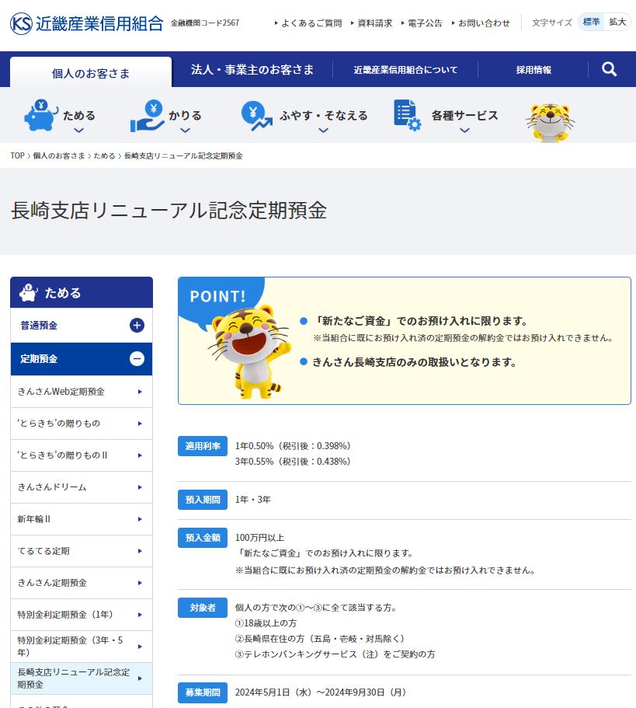Click the tiger mascot in the navigation bar

click(x=550, y=123)
